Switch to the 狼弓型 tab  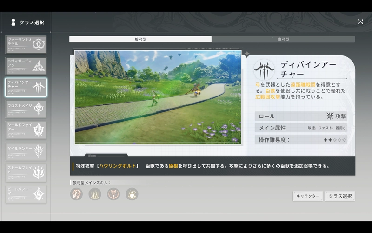coord(140,39)
